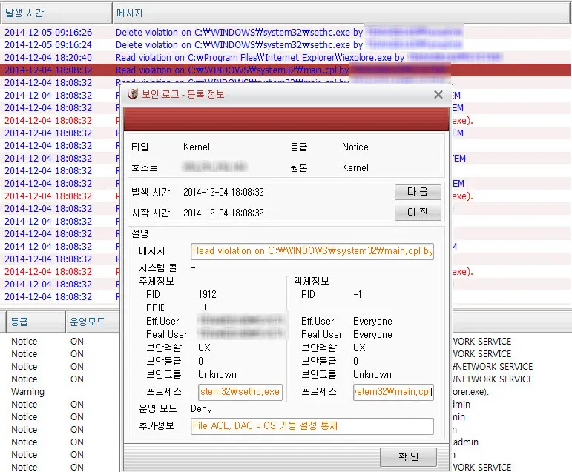Click the 다음 (Next) button

[x=417, y=192]
